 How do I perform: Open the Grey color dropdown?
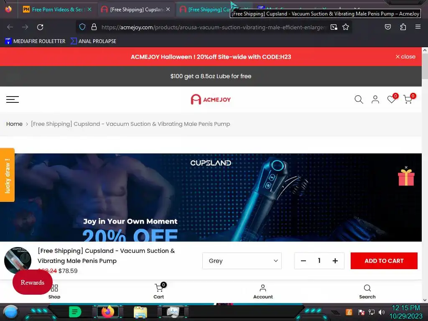(242, 261)
